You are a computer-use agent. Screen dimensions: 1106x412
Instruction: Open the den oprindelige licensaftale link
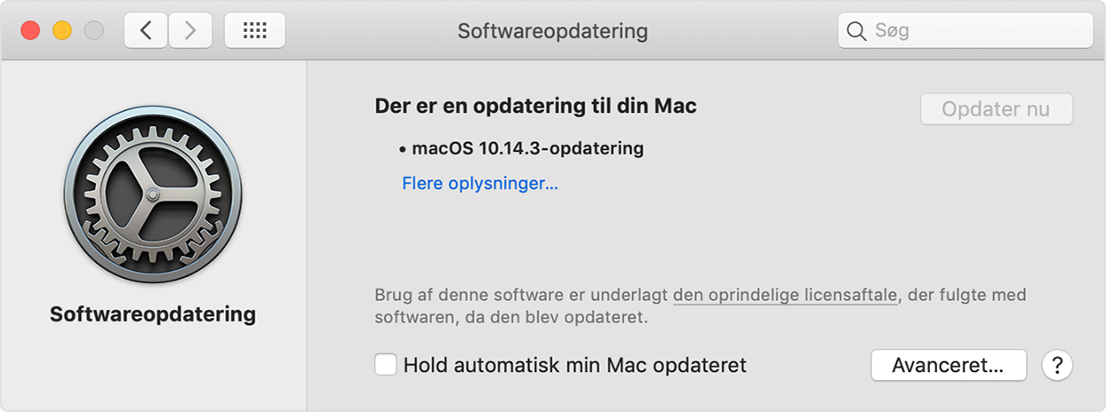785,295
